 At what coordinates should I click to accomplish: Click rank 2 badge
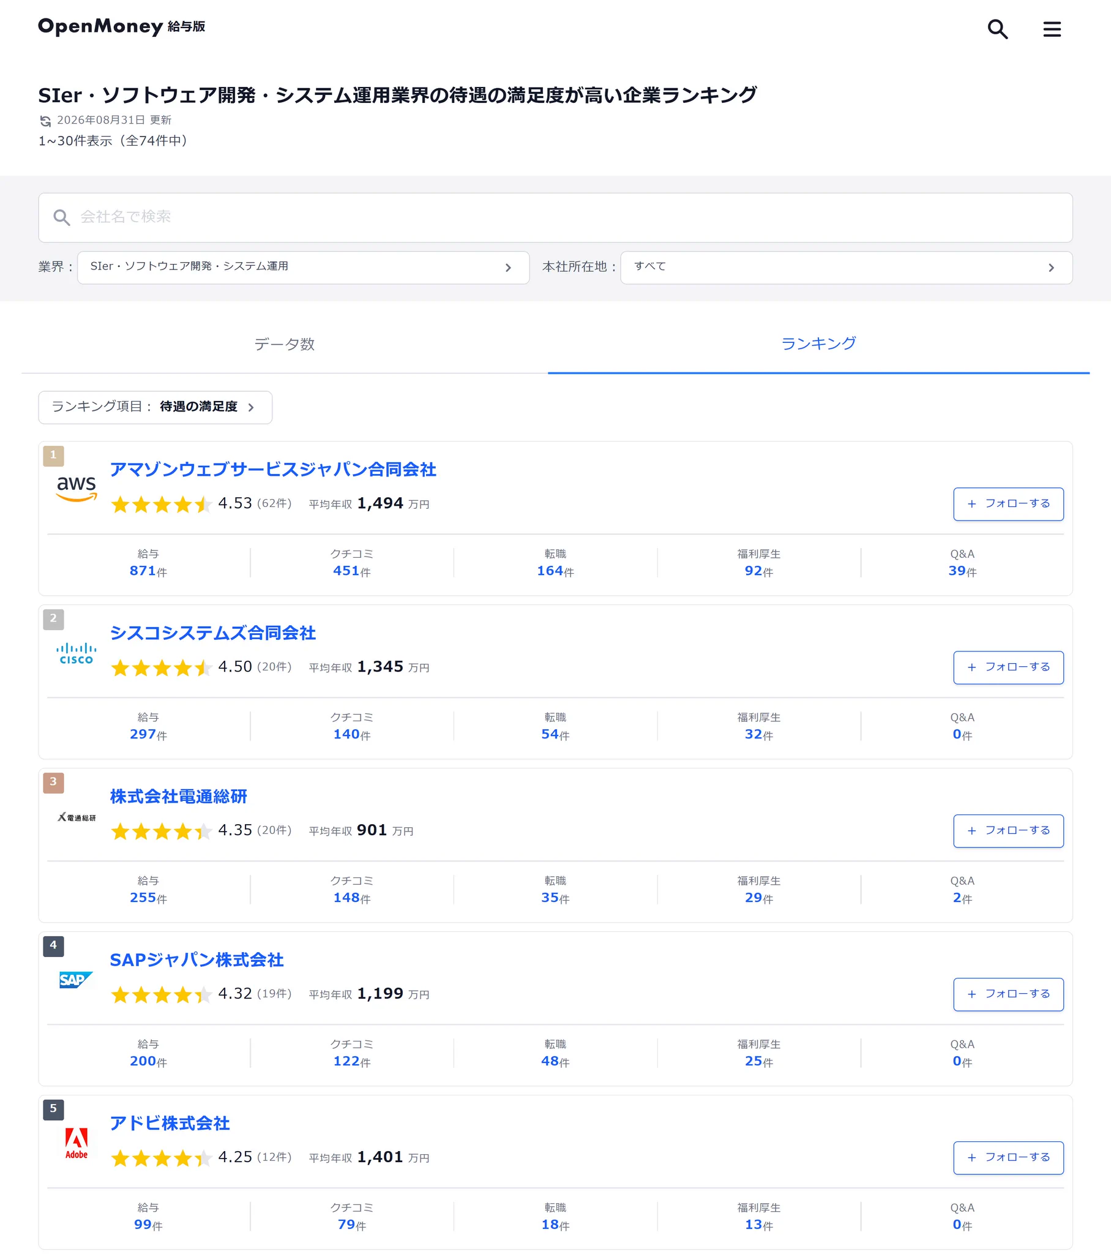(53, 618)
